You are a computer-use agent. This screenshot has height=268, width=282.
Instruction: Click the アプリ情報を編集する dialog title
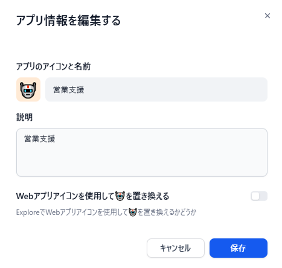tap(68, 21)
